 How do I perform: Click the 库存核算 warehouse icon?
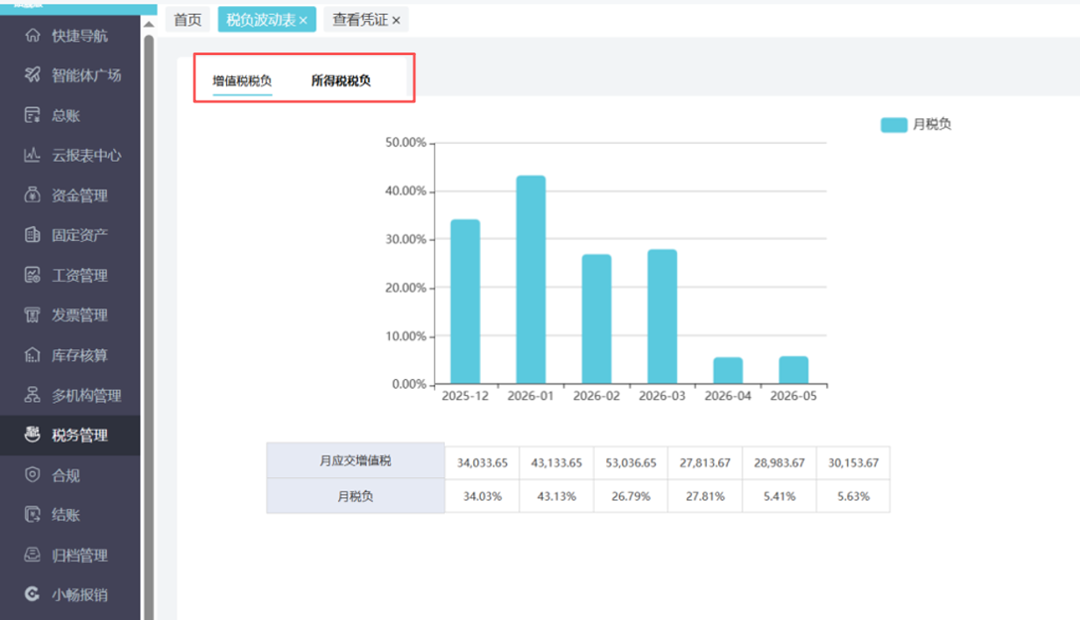(32, 355)
